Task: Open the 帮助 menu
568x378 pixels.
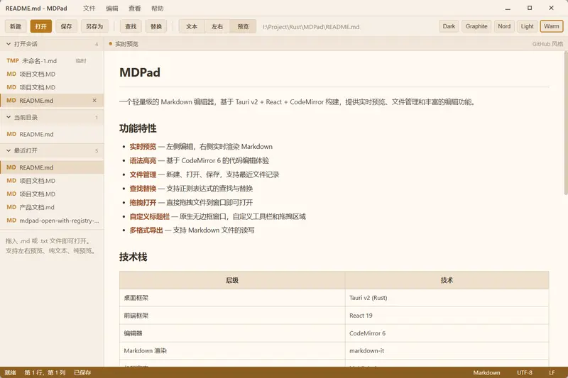Action: click(157, 9)
